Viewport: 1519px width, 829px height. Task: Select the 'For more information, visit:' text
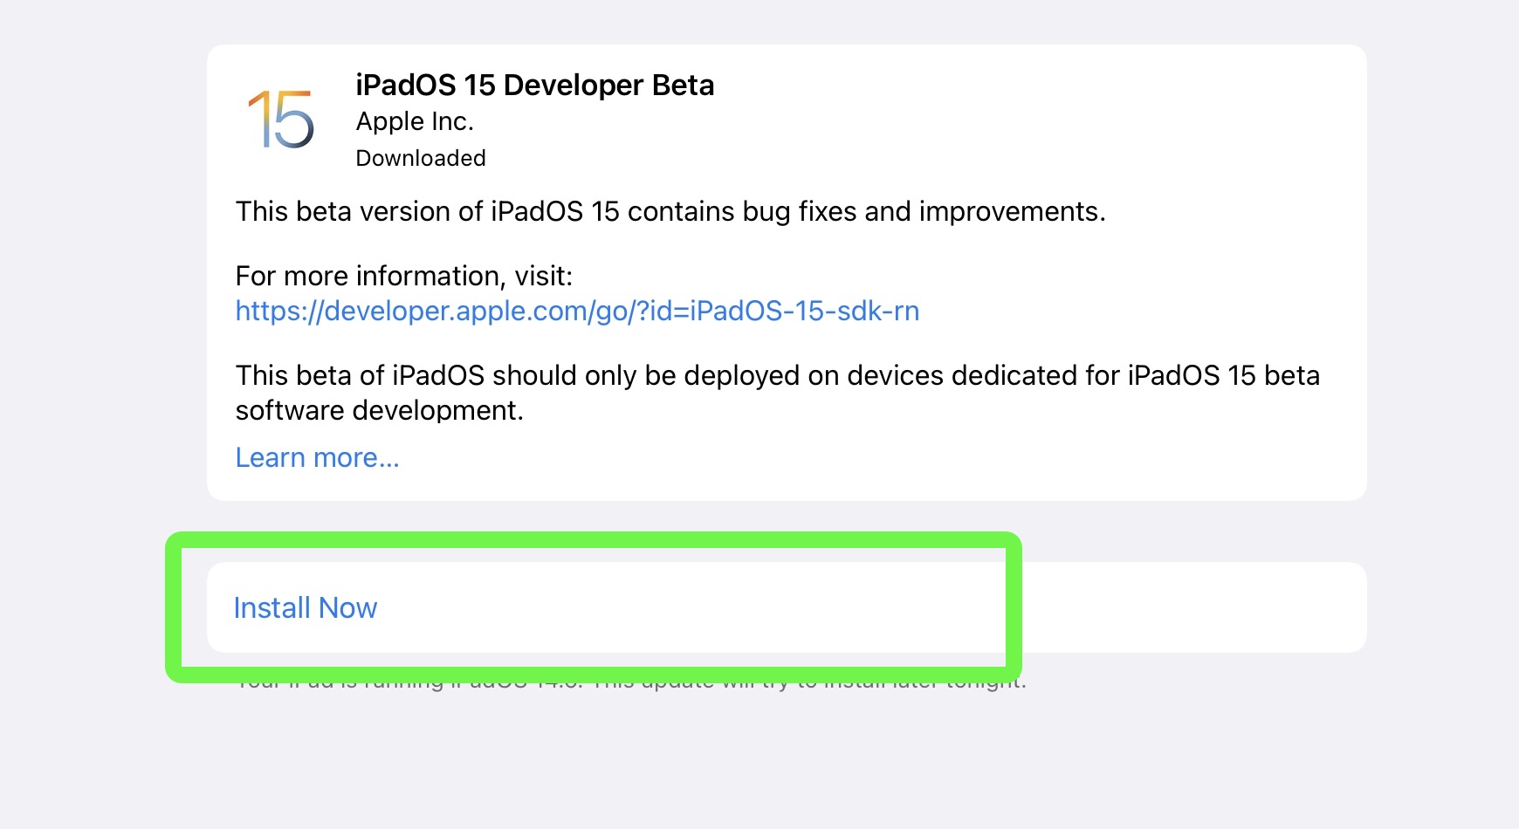(x=404, y=277)
